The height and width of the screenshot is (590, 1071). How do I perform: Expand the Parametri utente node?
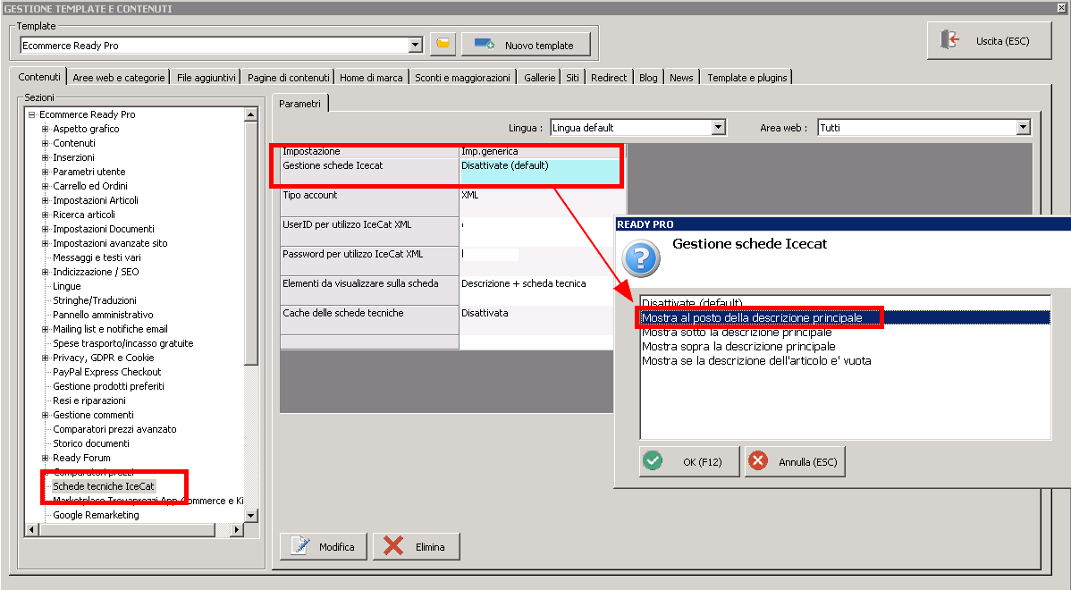[45, 172]
